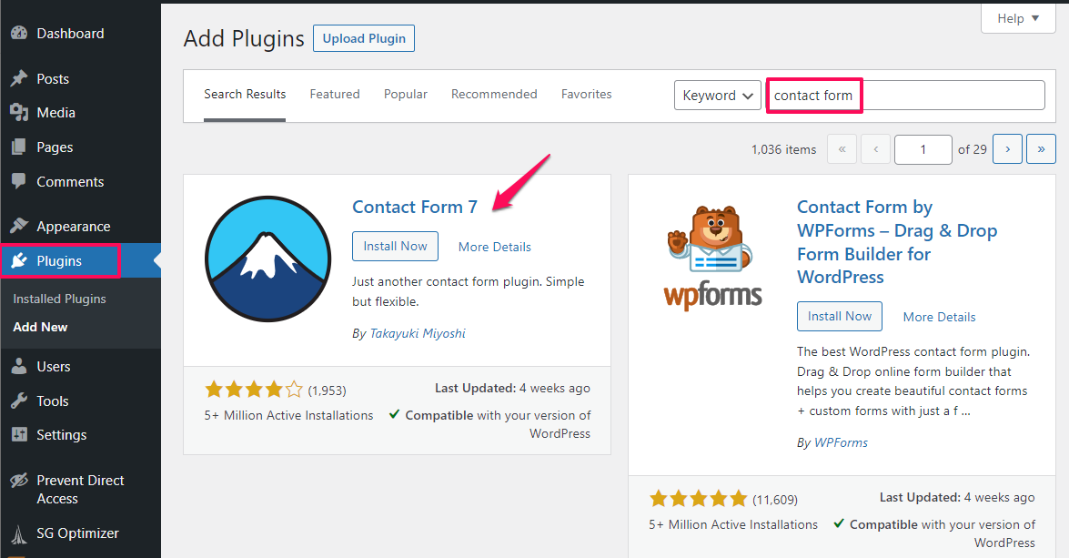Click the Pages document icon
Viewport: 1069px width, 558px height.
[19, 147]
